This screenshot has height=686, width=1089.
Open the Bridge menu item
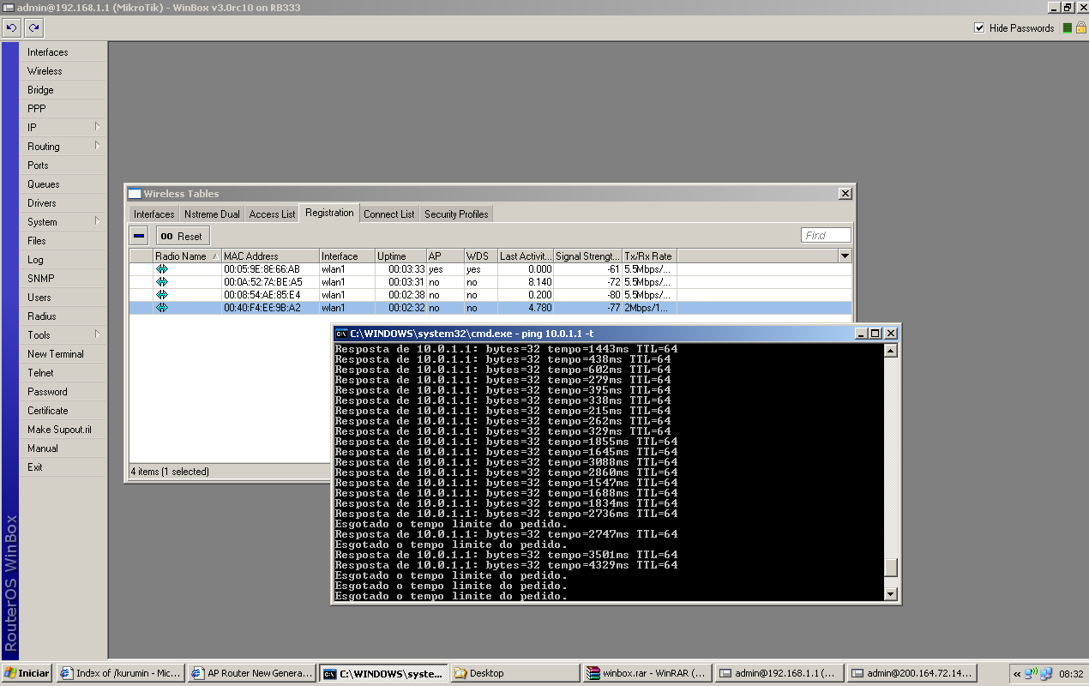[63, 90]
